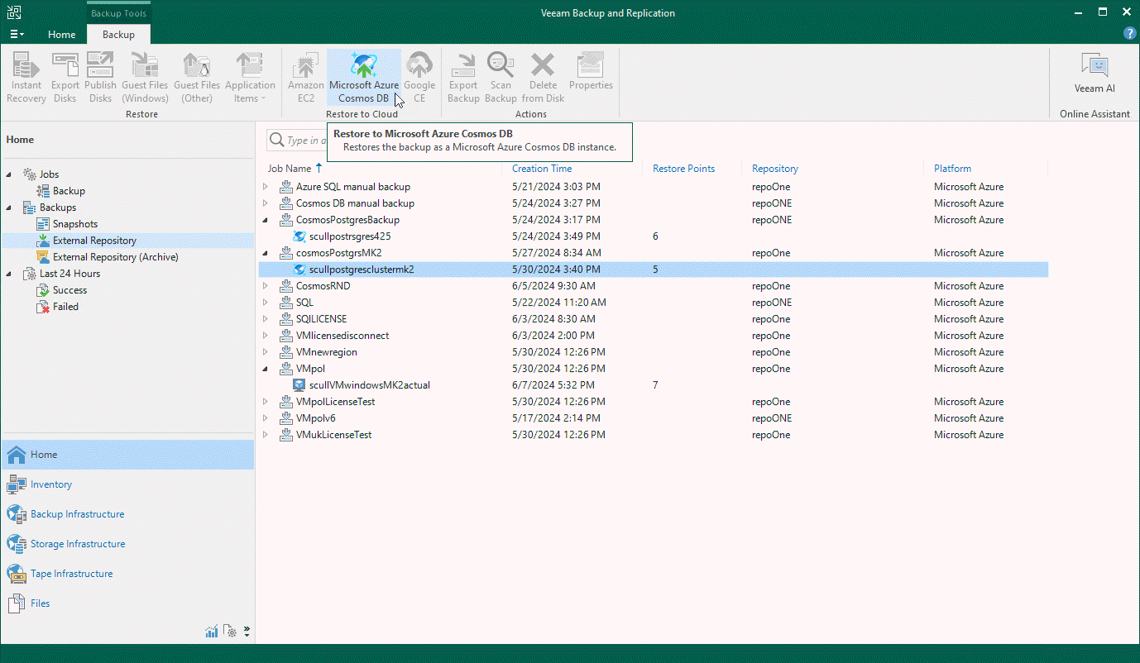Open Guest Files (Other) restore
Viewport: 1140px width, 663px height.
point(197,77)
